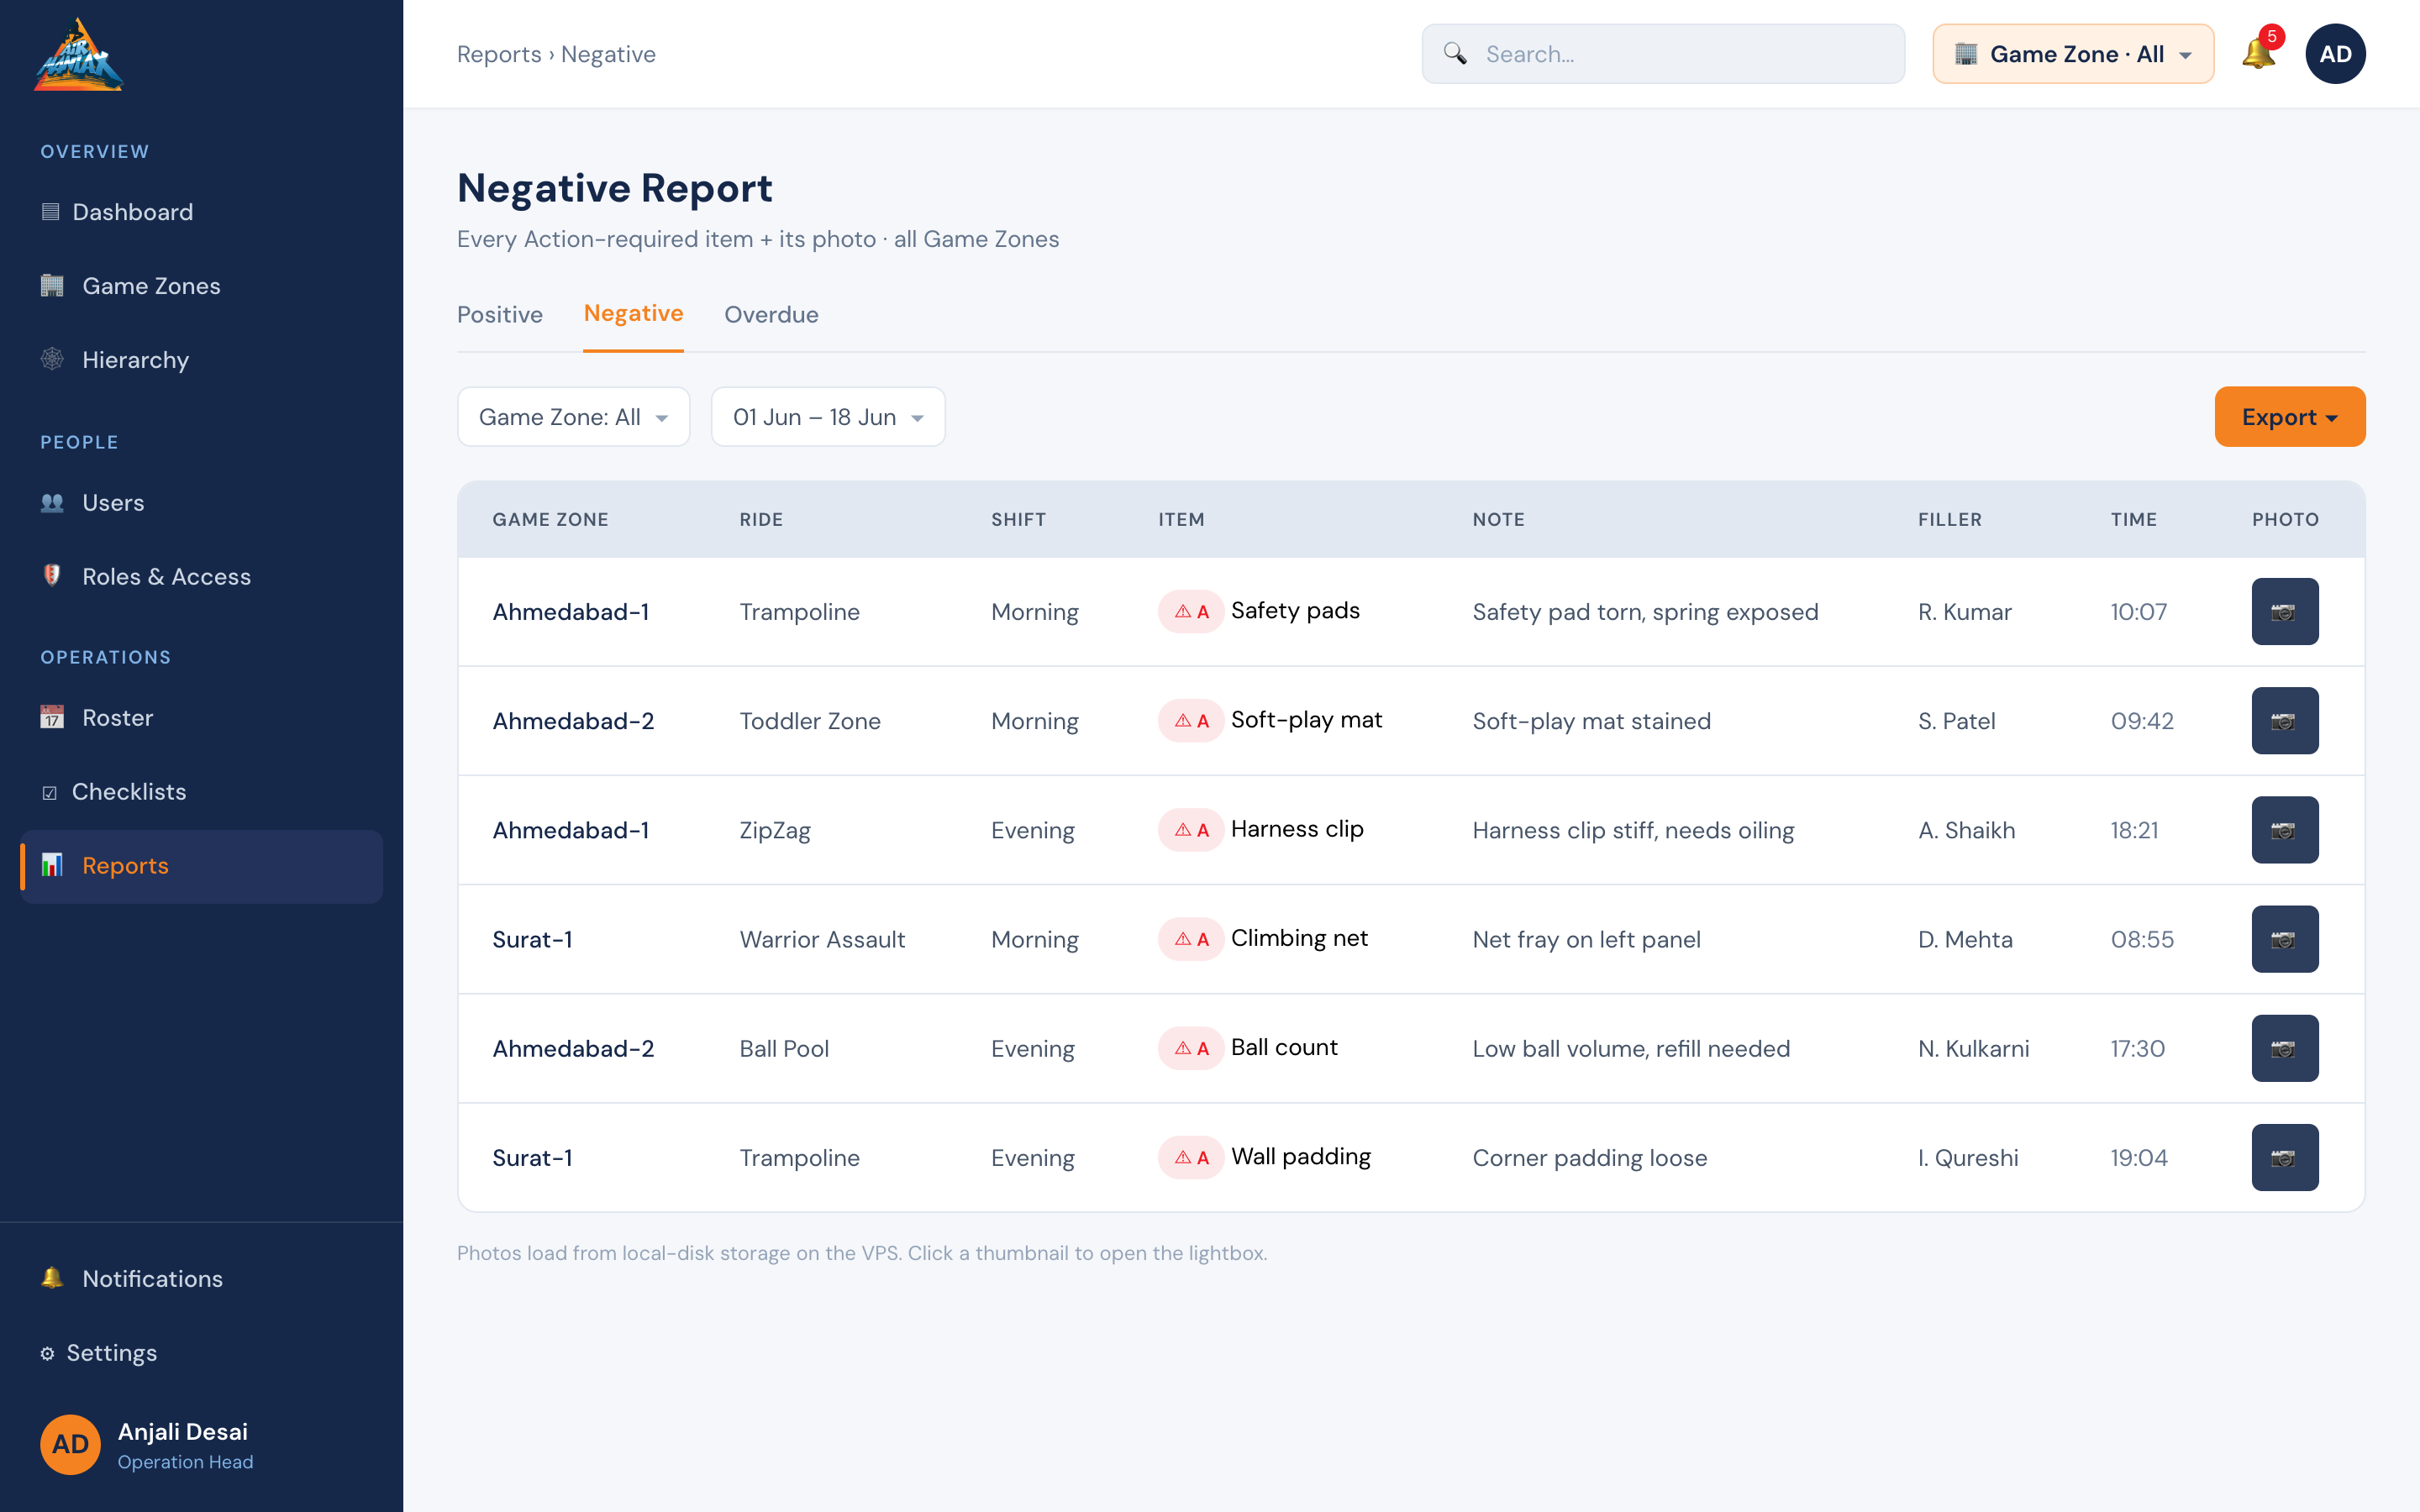Open the Game Zone: All filter dropdown

[573, 417]
